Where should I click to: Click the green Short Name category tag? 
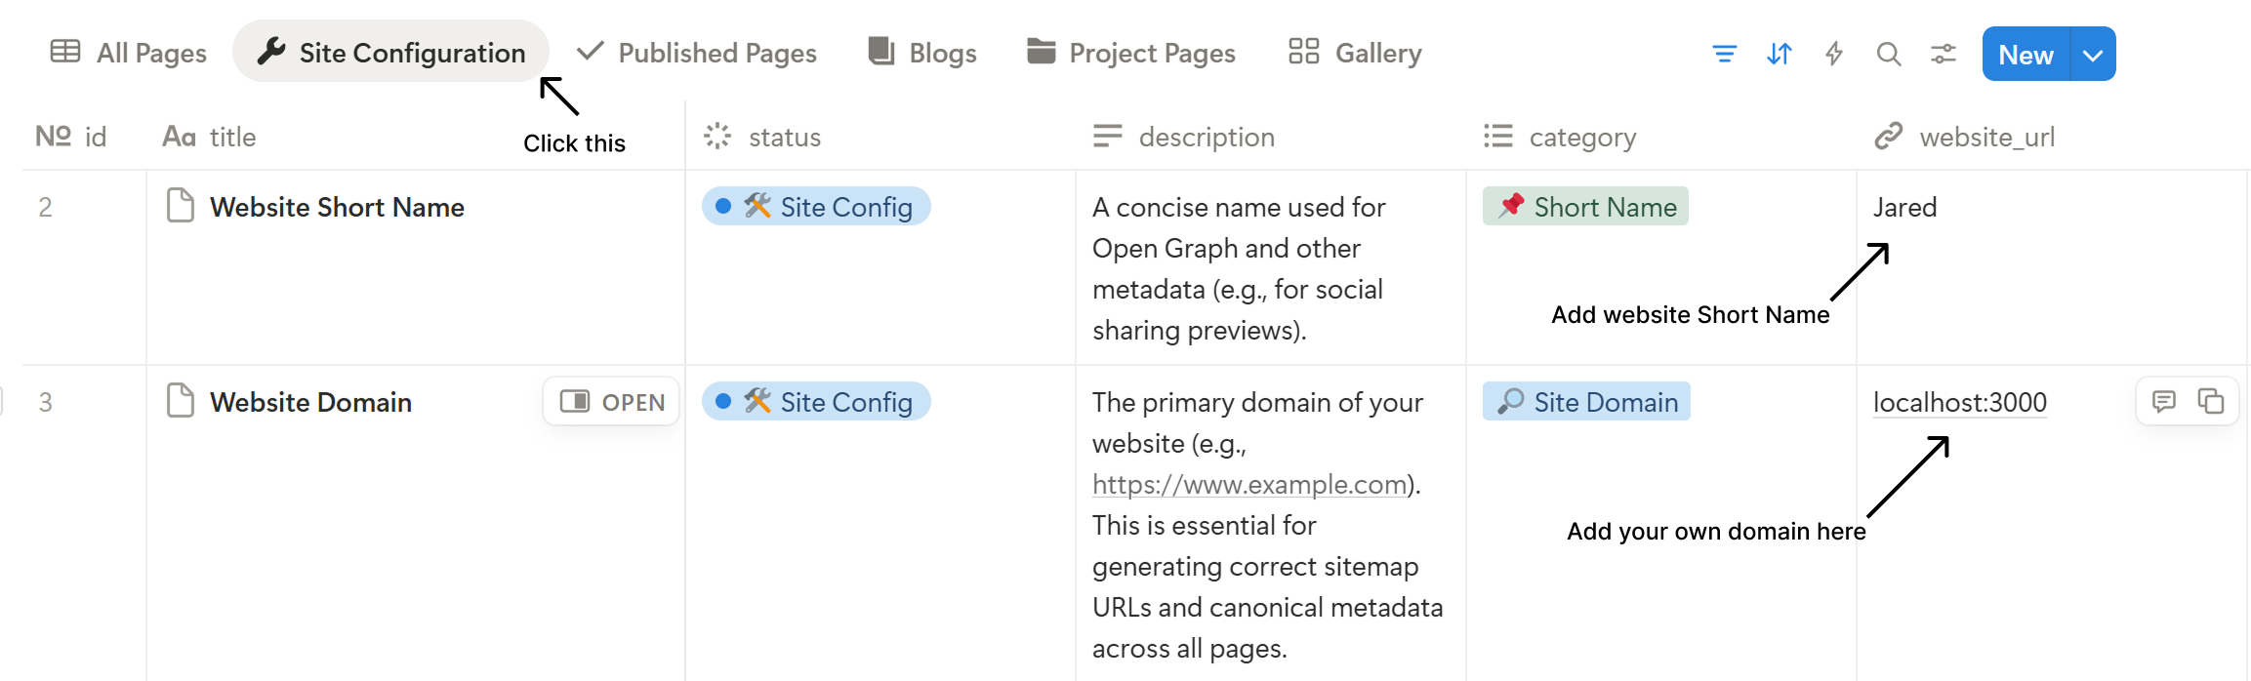[1585, 207]
